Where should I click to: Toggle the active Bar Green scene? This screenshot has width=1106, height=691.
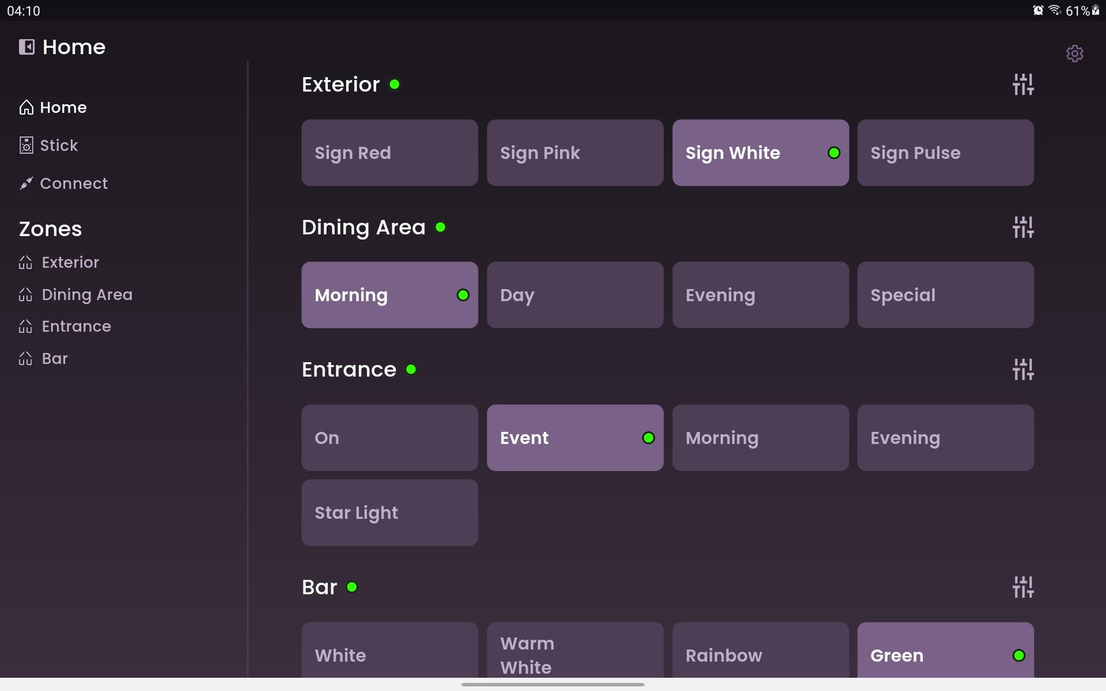coord(945,650)
